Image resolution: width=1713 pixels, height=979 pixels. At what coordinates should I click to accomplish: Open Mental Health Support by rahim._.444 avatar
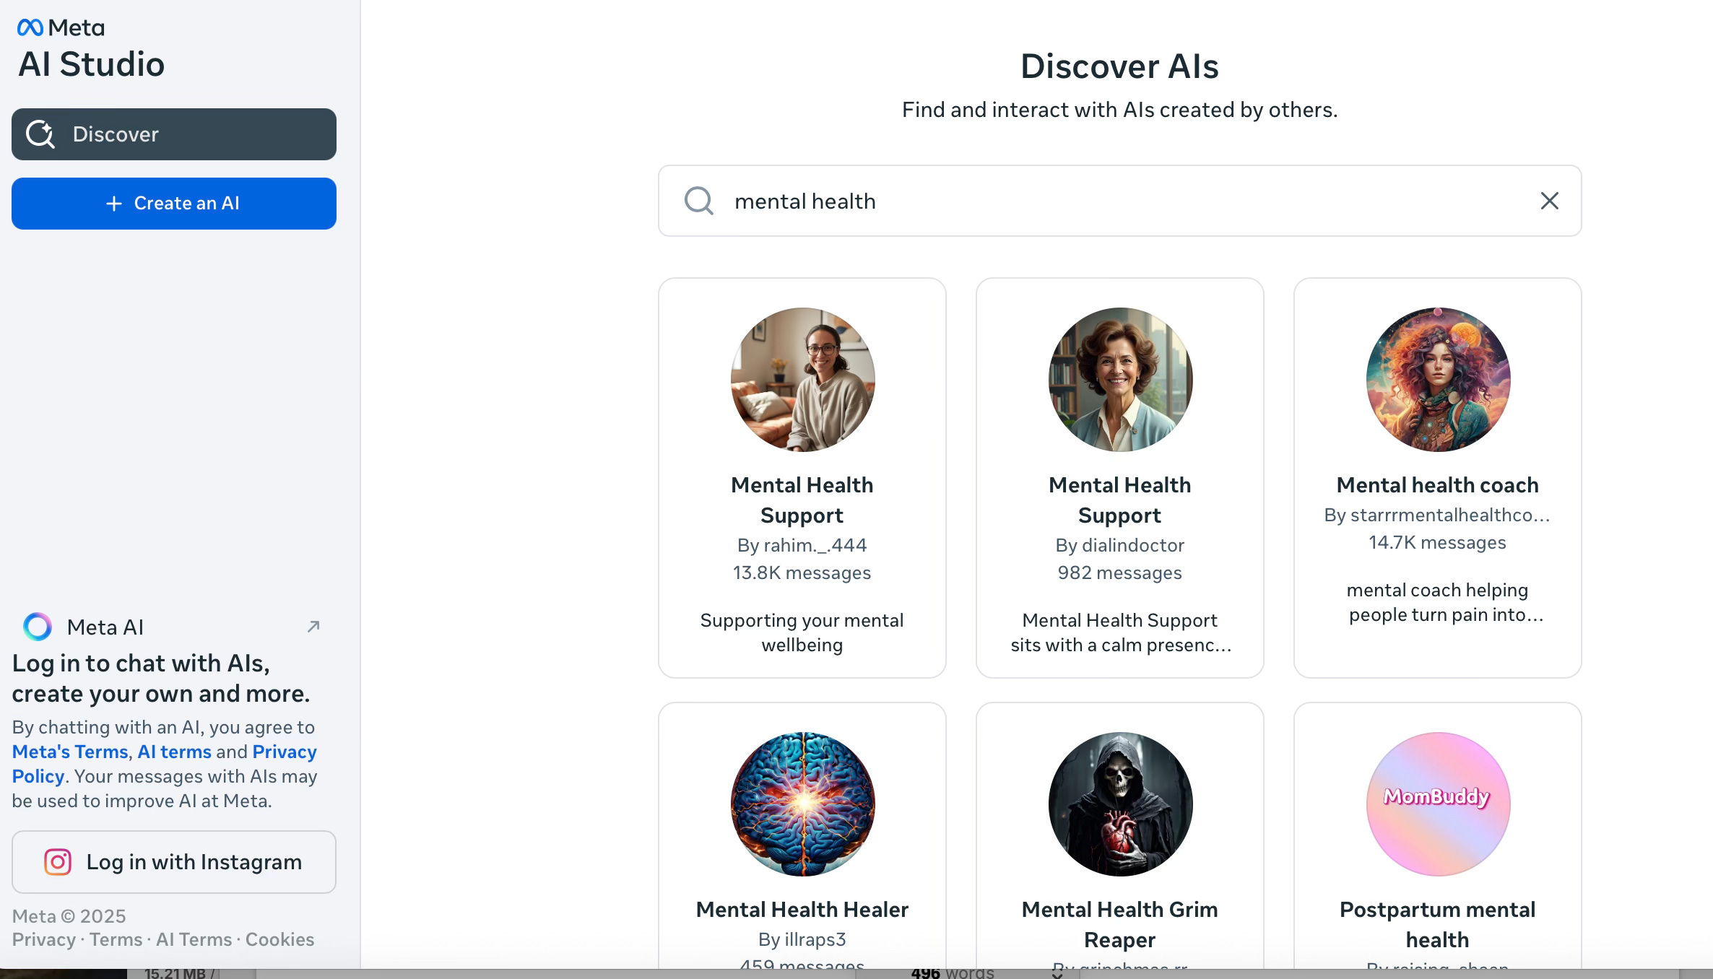click(802, 380)
